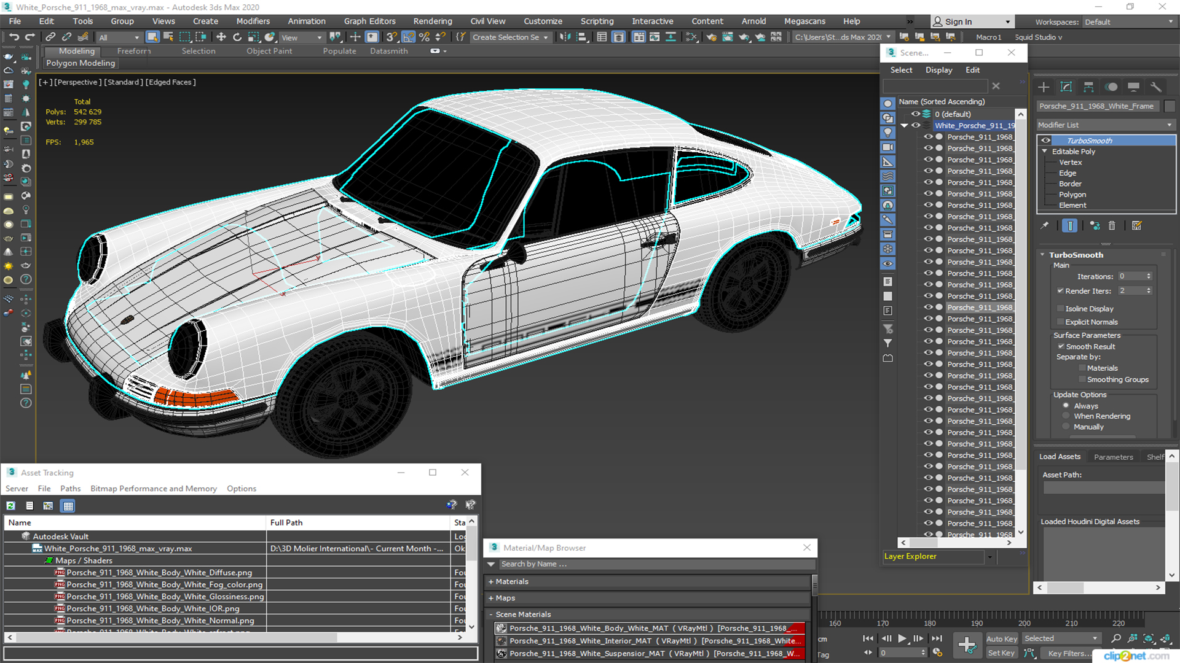Toggle the Smooth Result checkbox
Screen dimensions: 1180x663
coord(1061,346)
